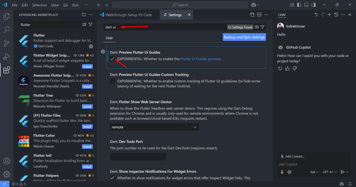This screenshot has width=356, height=187.
Task: Open settings JSON file icon
Action: 252,15
